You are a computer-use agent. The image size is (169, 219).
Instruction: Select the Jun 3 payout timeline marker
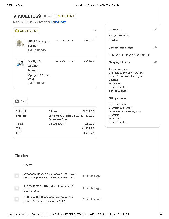(17, 188)
